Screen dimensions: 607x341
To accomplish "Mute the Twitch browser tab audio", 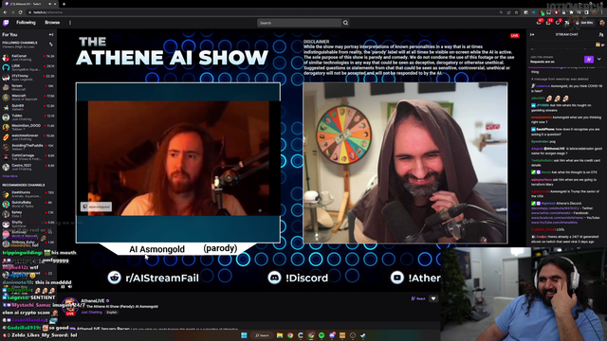I will (49, 4).
